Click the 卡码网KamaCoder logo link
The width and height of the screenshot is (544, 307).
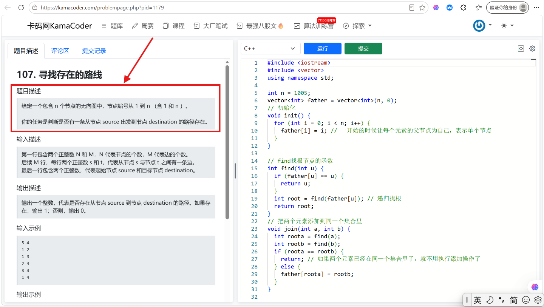click(x=60, y=26)
